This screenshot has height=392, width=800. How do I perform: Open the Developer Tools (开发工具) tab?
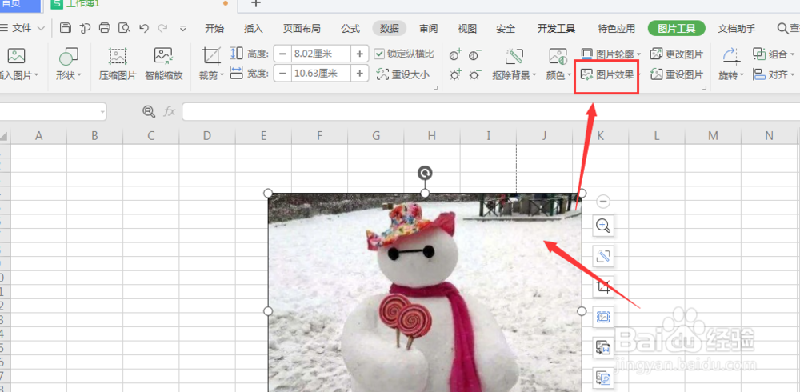click(x=556, y=29)
